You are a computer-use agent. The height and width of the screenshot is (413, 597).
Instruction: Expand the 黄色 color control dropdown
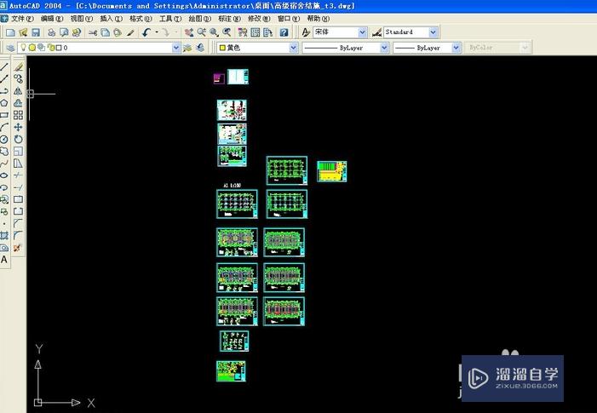(294, 48)
